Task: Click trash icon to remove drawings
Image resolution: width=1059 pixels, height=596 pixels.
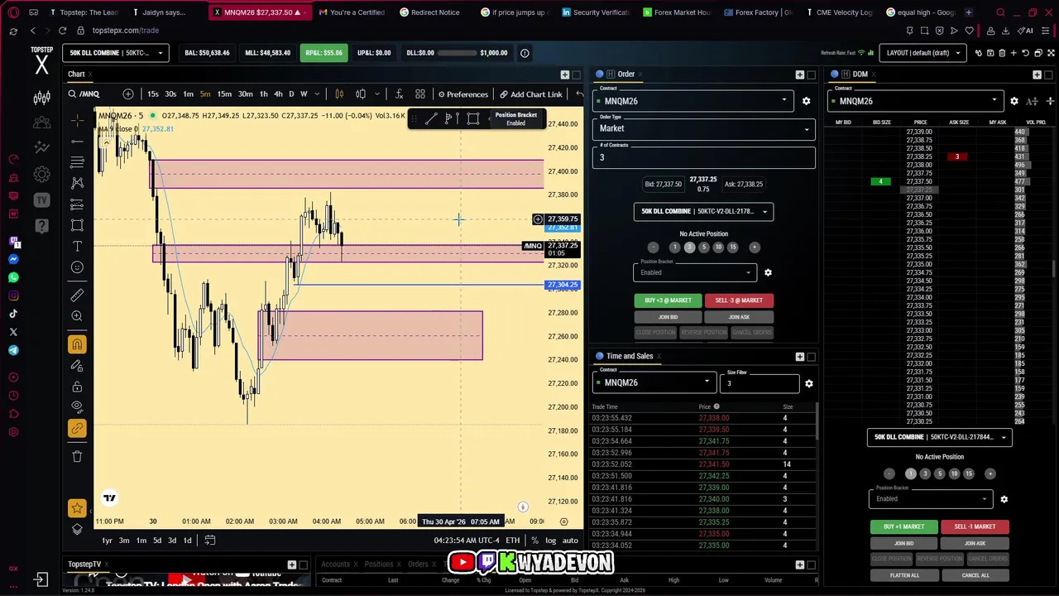Action: click(77, 456)
